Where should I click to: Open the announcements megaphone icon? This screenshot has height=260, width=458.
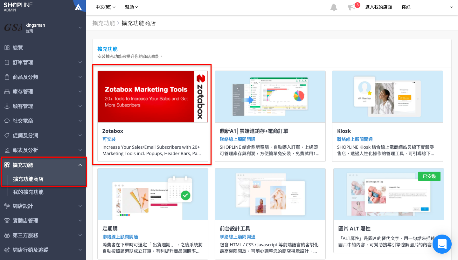(x=351, y=7)
